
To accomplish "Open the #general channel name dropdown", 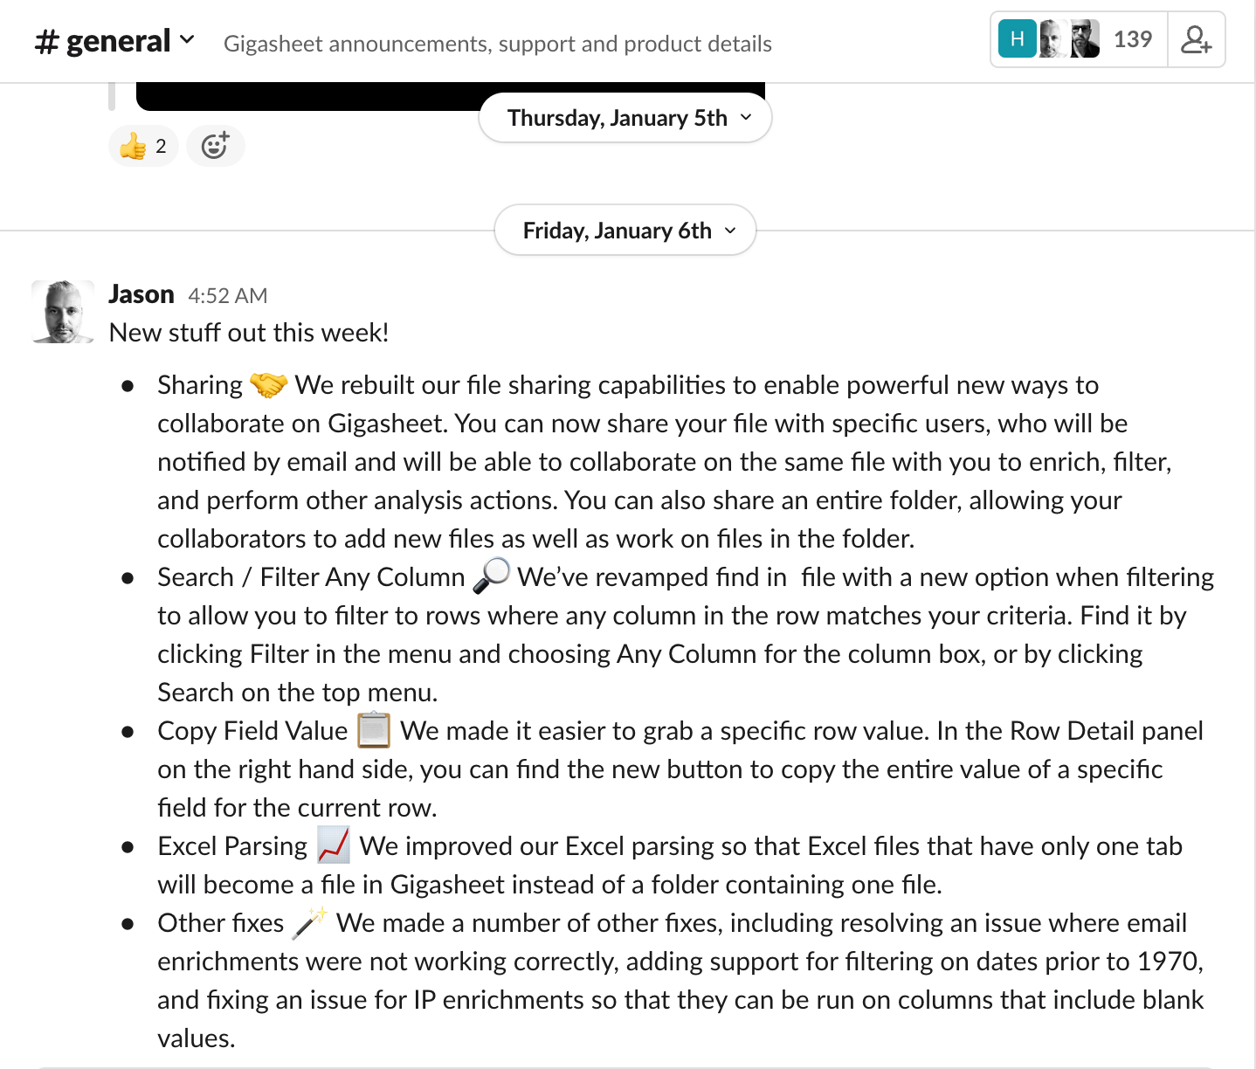I will 114,41.
